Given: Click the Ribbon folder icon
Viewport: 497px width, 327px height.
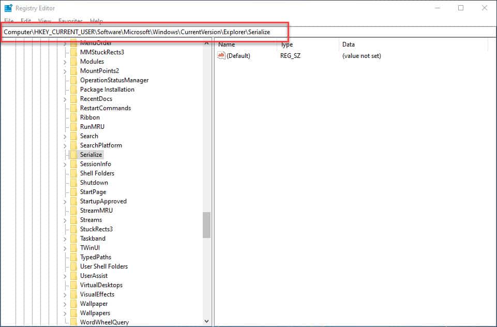Looking at the screenshot, I should (x=73, y=117).
